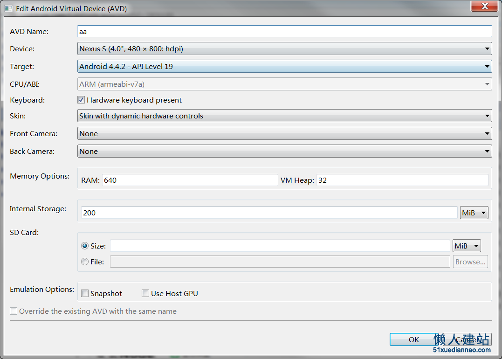Toggle Override the existing AVD checkbox
The width and height of the screenshot is (502, 359).
point(14,311)
